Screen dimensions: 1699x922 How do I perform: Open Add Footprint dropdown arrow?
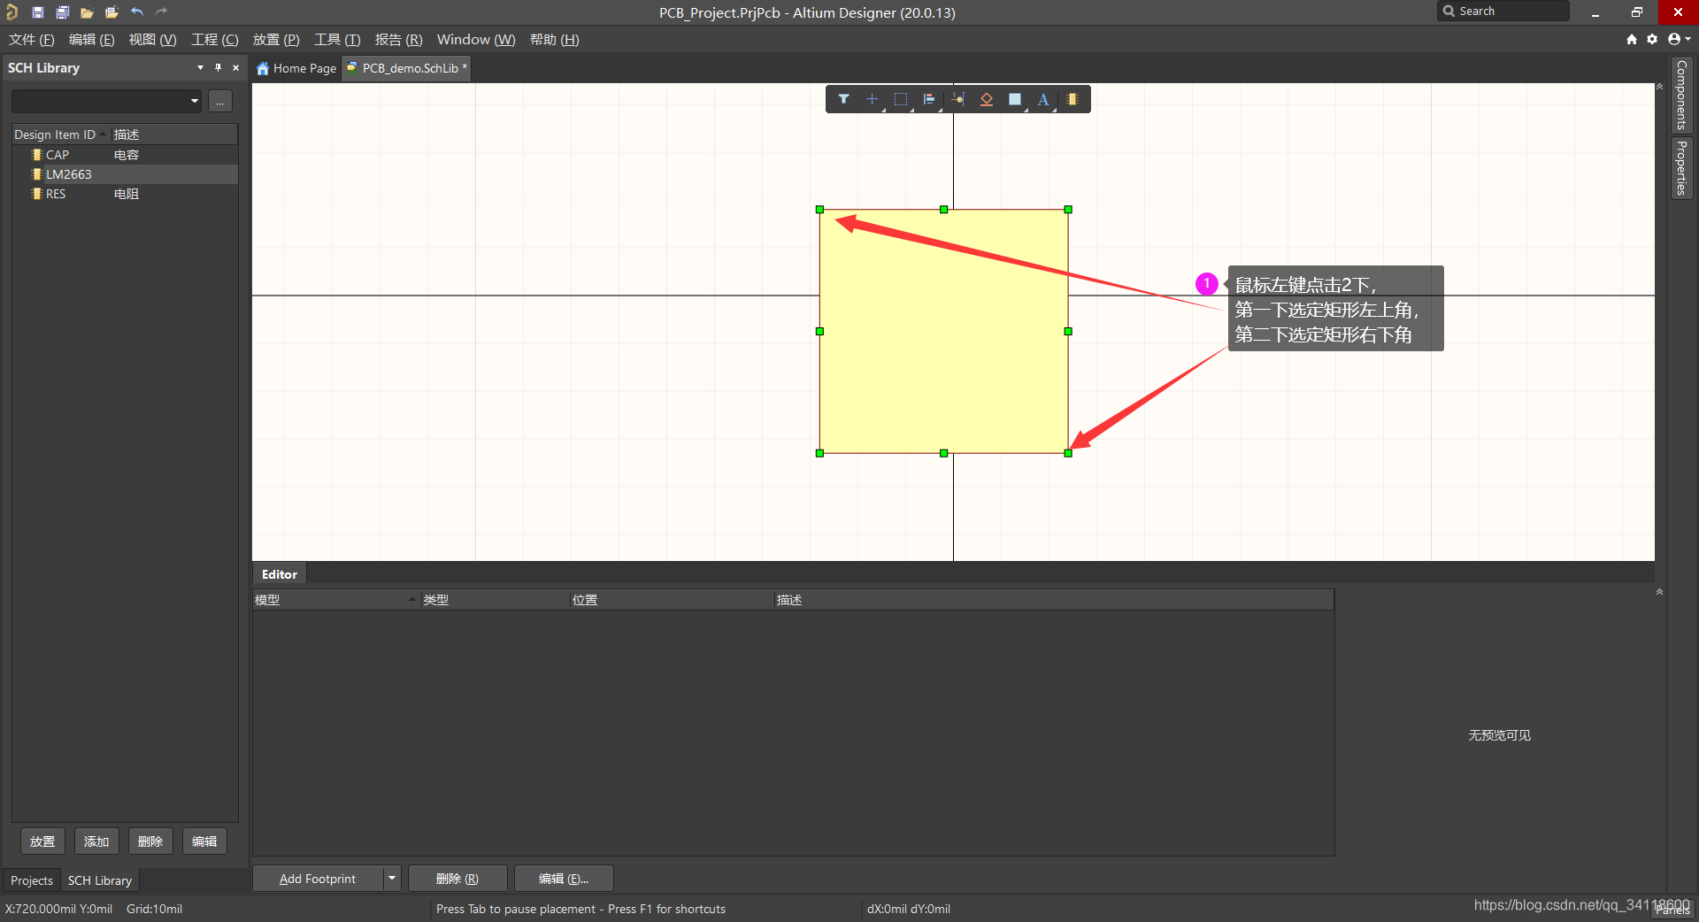tap(392, 878)
